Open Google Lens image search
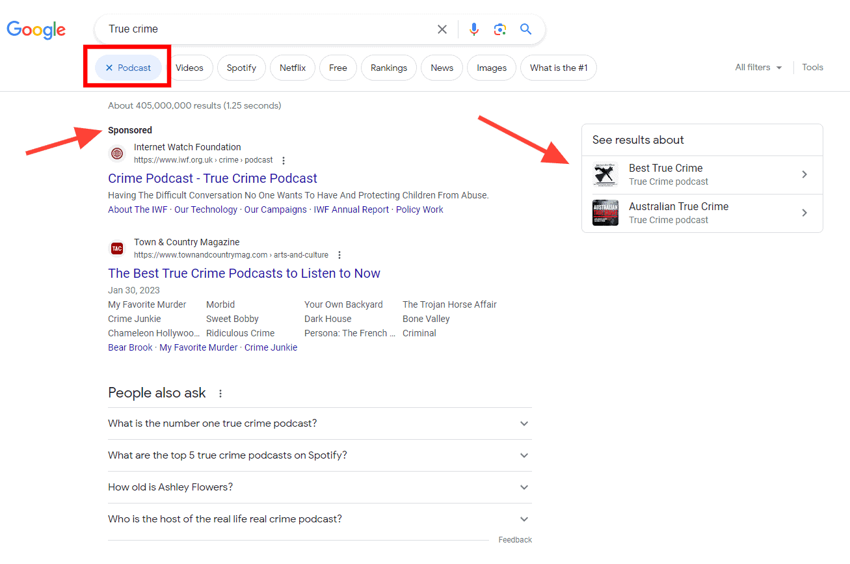 pos(499,29)
